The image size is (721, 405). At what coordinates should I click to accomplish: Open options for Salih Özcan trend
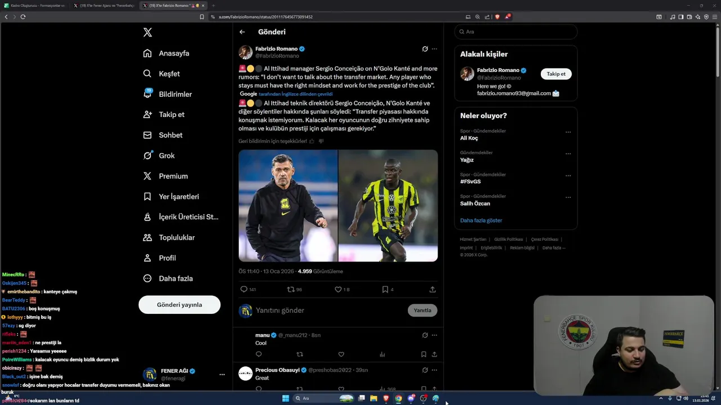coord(568,197)
